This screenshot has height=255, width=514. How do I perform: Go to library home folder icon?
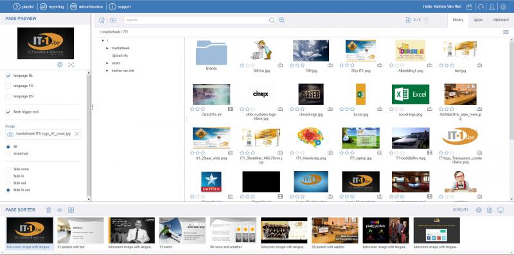point(102,21)
